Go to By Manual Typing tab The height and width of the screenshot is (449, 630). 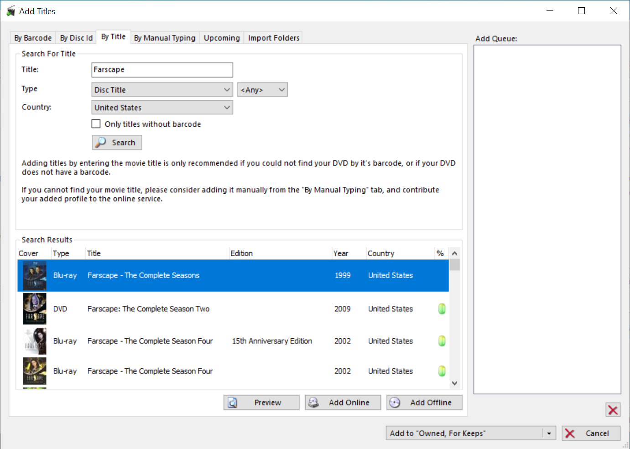pos(165,38)
